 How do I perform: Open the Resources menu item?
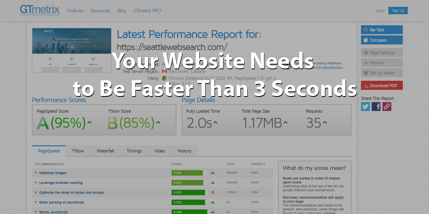[100, 11]
